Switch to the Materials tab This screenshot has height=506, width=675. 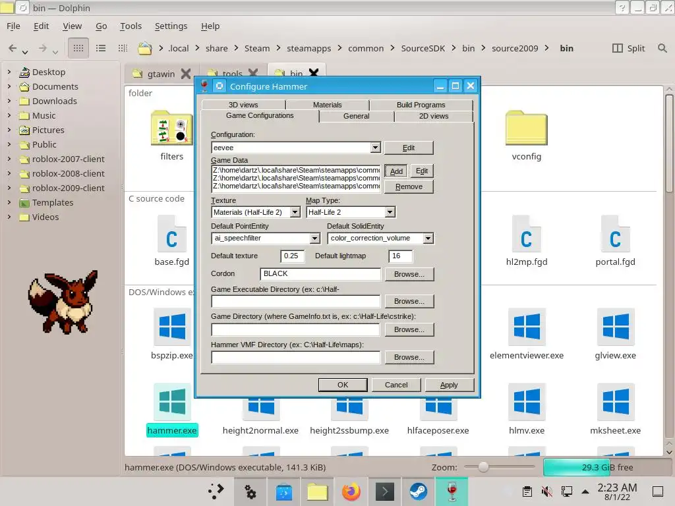point(327,105)
